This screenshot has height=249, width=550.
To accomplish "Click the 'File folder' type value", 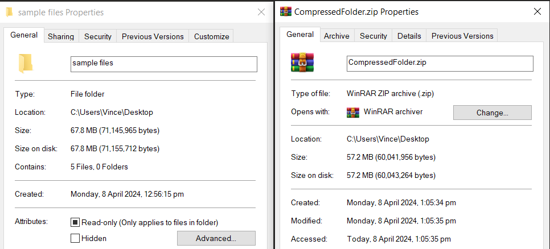I will pos(87,94).
